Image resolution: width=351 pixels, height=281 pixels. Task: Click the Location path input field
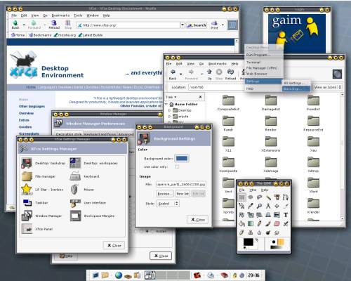tap(216, 87)
